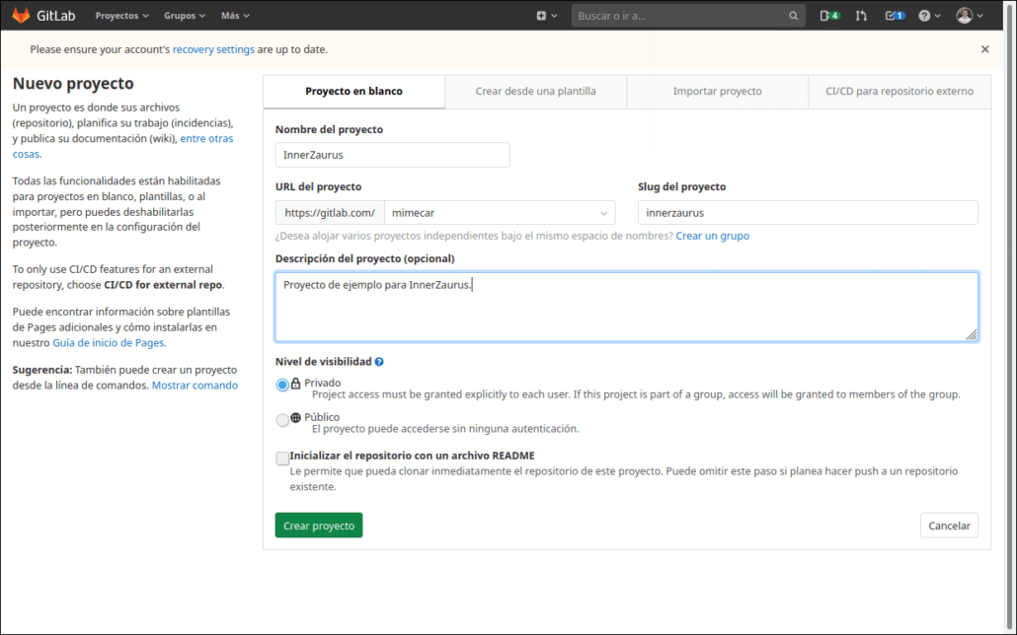Check Inicializar el repositorio con README
The width and height of the screenshot is (1017, 635).
tap(282, 459)
